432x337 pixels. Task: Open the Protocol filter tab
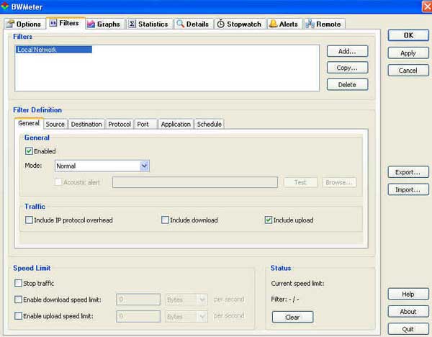click(x=120, y=125)
